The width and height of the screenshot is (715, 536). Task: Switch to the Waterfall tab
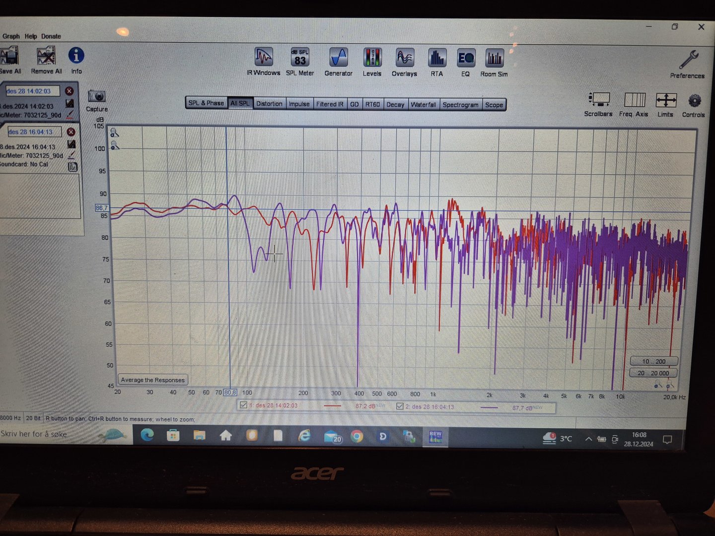point(423,105)
